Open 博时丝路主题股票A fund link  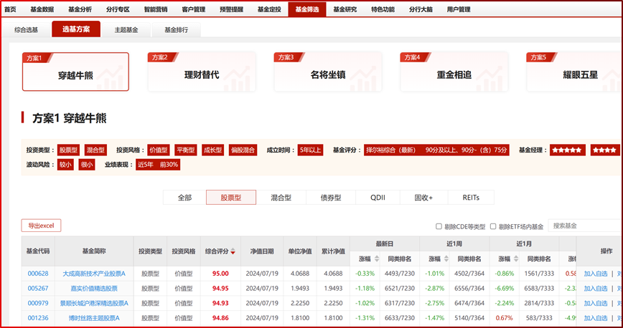94,318
